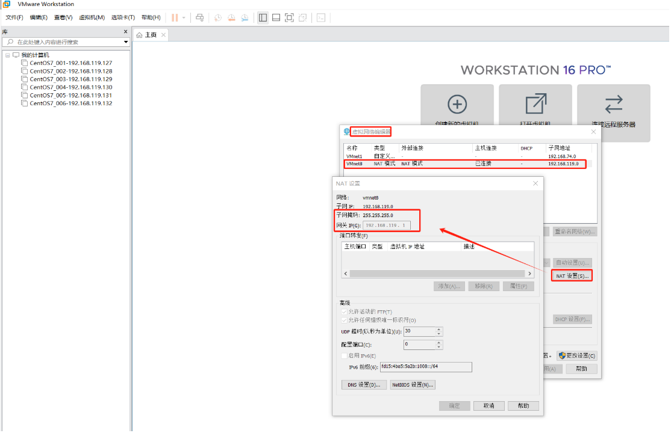The width and height of the screenshot is (671, 433).
Task: Decrease 配置端口 value with down arrow
Action: click(x=439, y=347)
